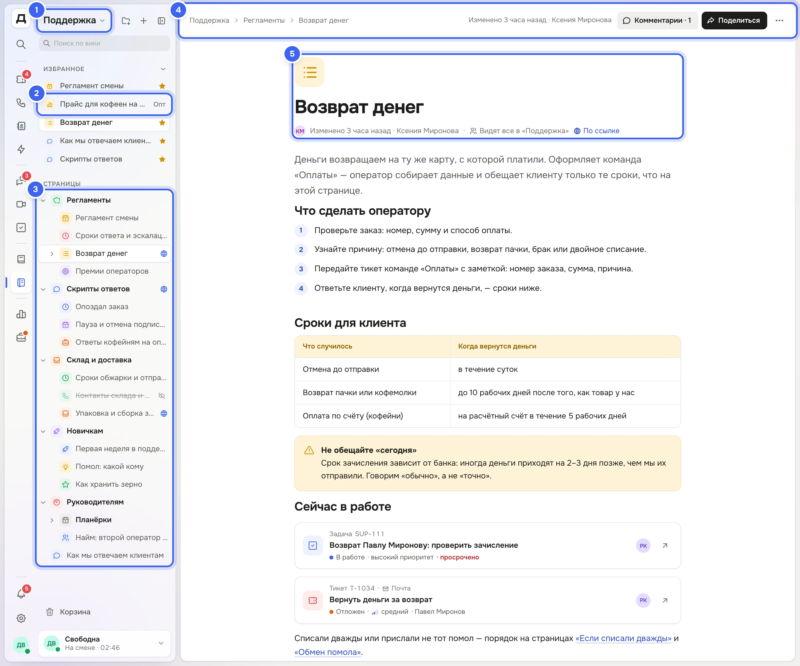Viewport: 800px width, 666px height.
Task: Open arrow link on ticket T-1034 card
Action: [x=665, y=600]
